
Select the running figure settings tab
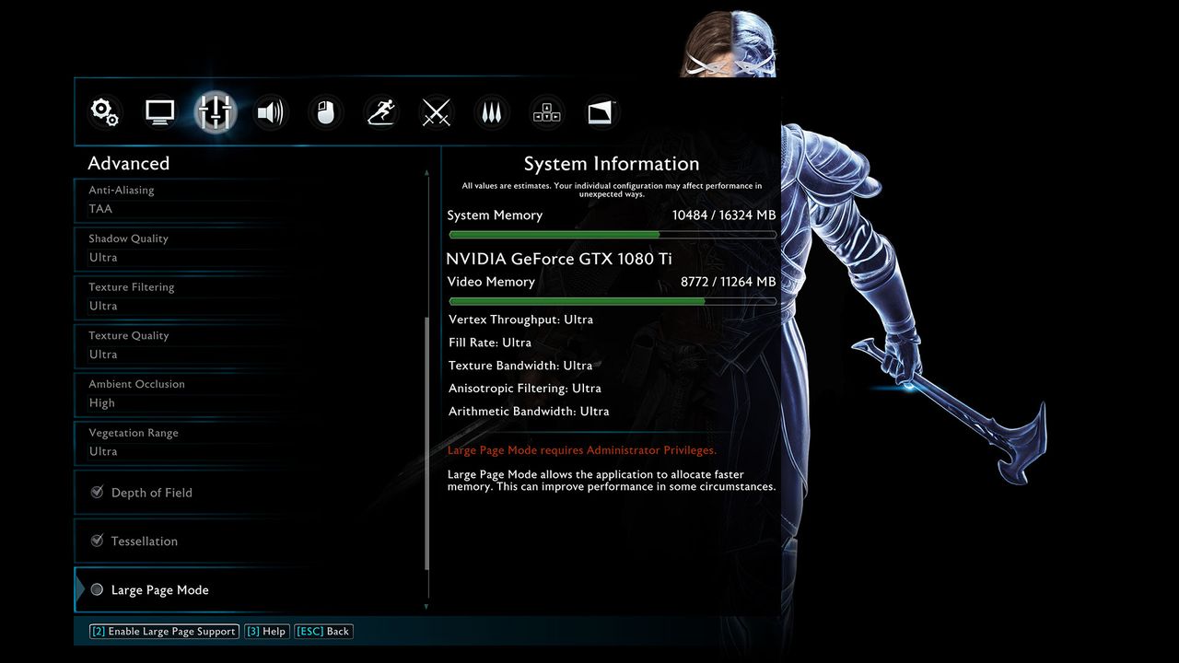pyautogui.click(x=380, y=112)
